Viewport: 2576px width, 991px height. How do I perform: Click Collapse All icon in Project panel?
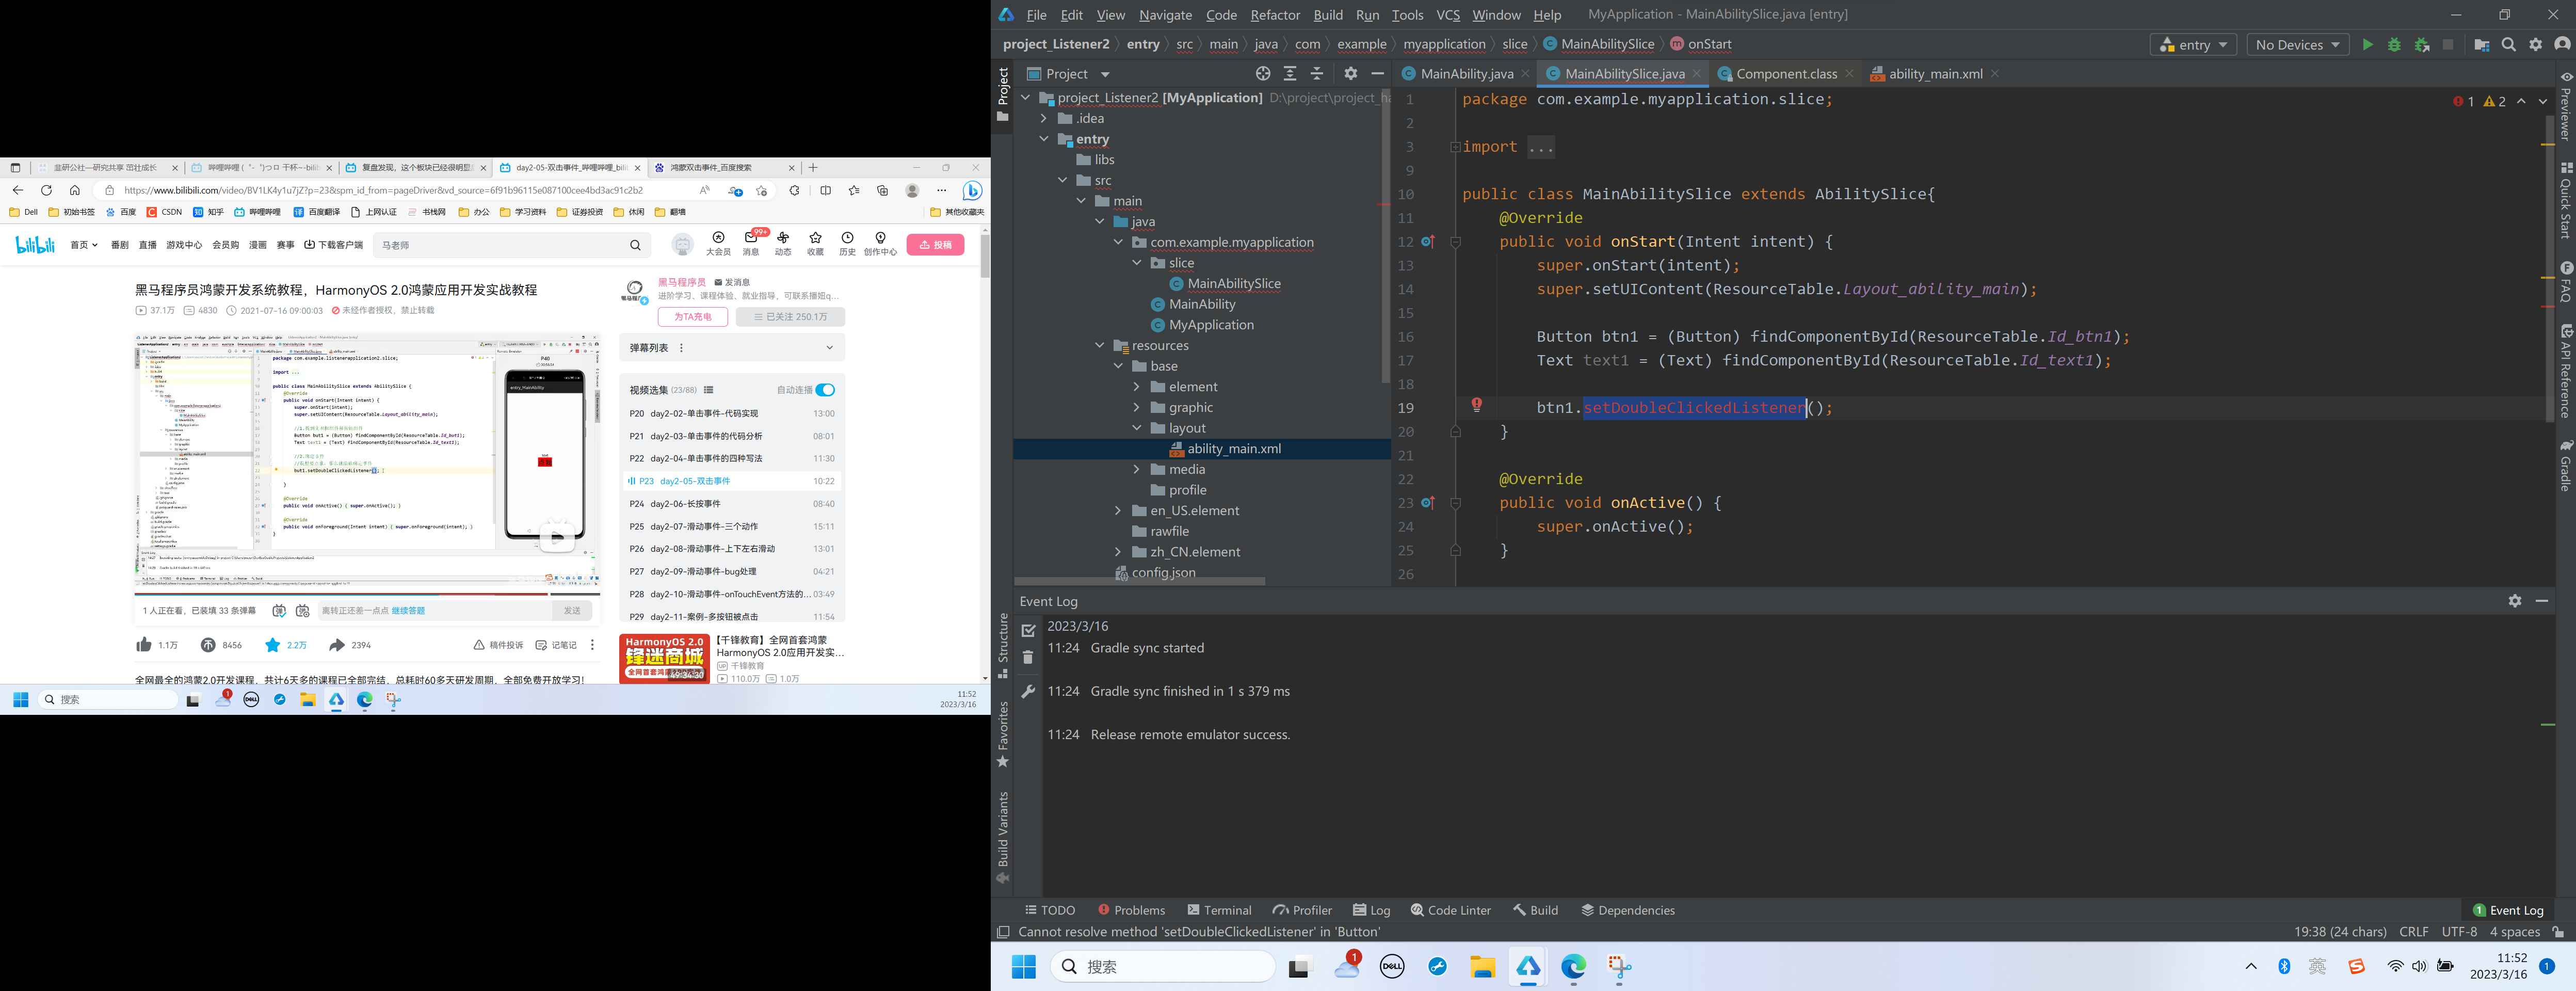point(1317,74)
